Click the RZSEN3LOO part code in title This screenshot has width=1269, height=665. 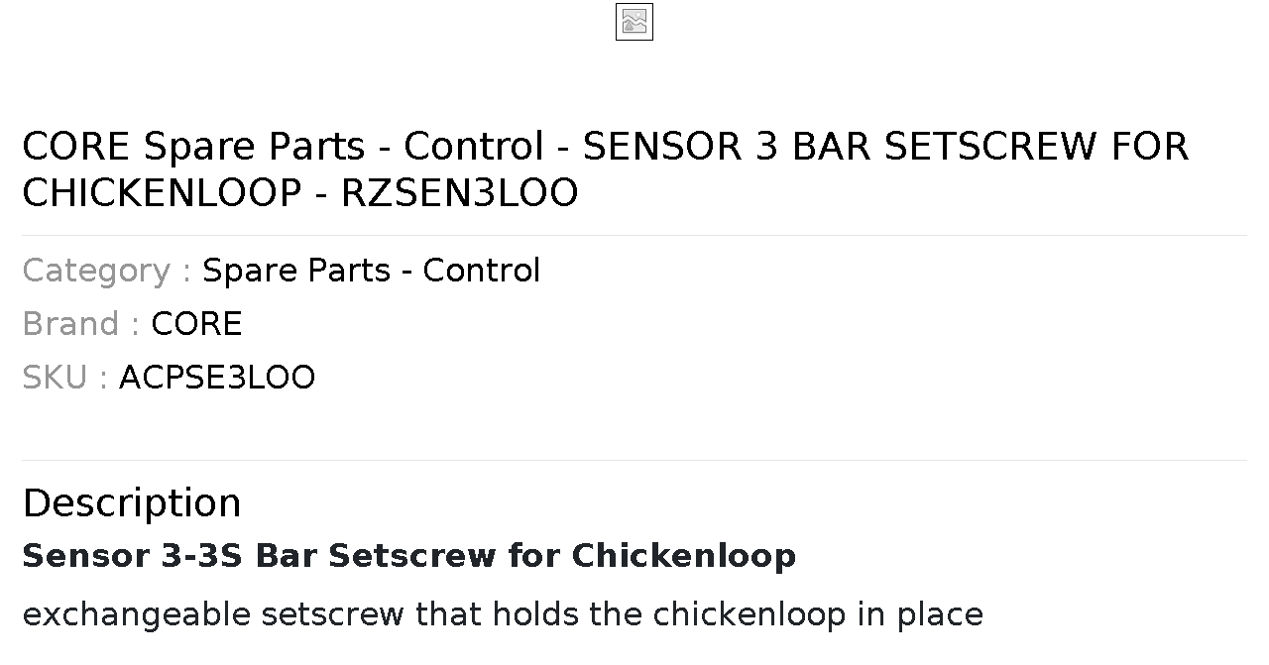click(459, 193)
